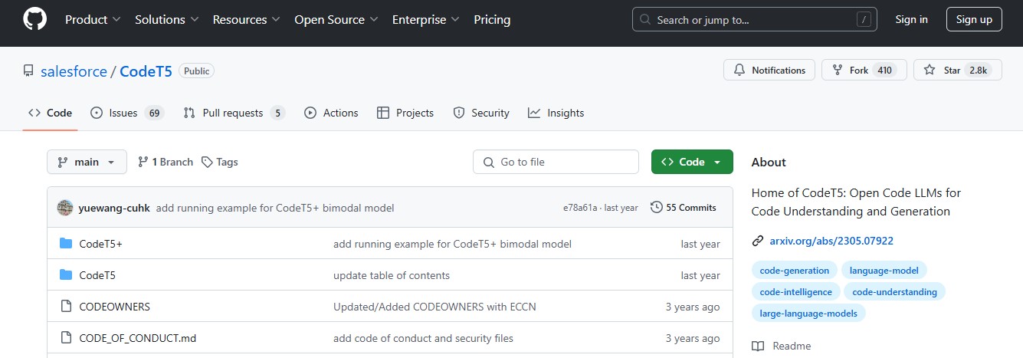
Task: Click the link chain icon beside arxiv URL
Action: tap(758, 241)
